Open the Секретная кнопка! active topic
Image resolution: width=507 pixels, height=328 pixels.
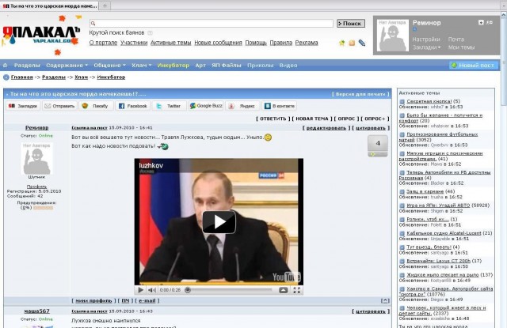tap(429, 101)
